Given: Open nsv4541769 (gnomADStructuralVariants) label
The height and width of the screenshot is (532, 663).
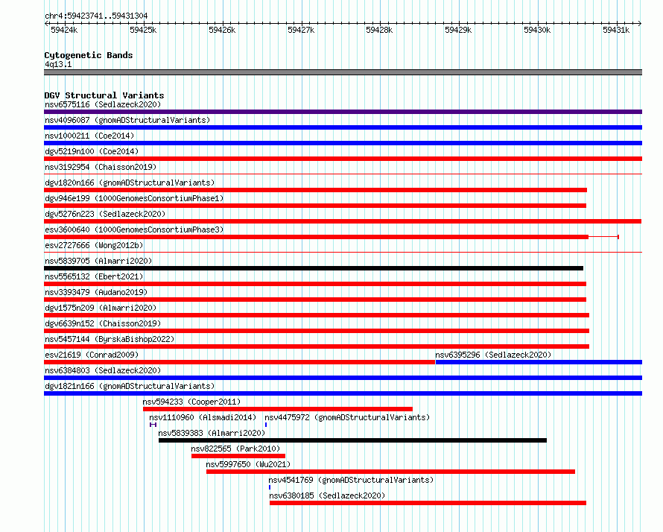Looking at the screenshot, I should point(351,480).
